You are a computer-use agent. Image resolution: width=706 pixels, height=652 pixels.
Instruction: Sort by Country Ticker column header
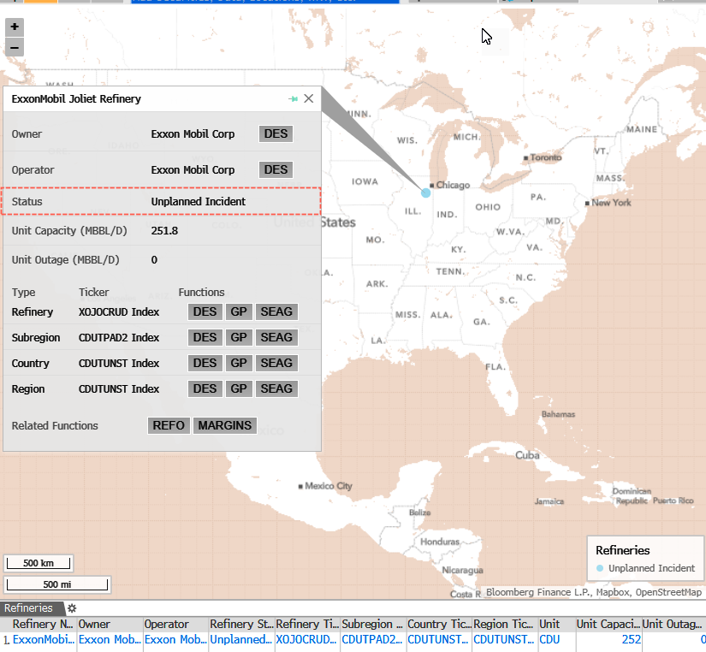439,624
